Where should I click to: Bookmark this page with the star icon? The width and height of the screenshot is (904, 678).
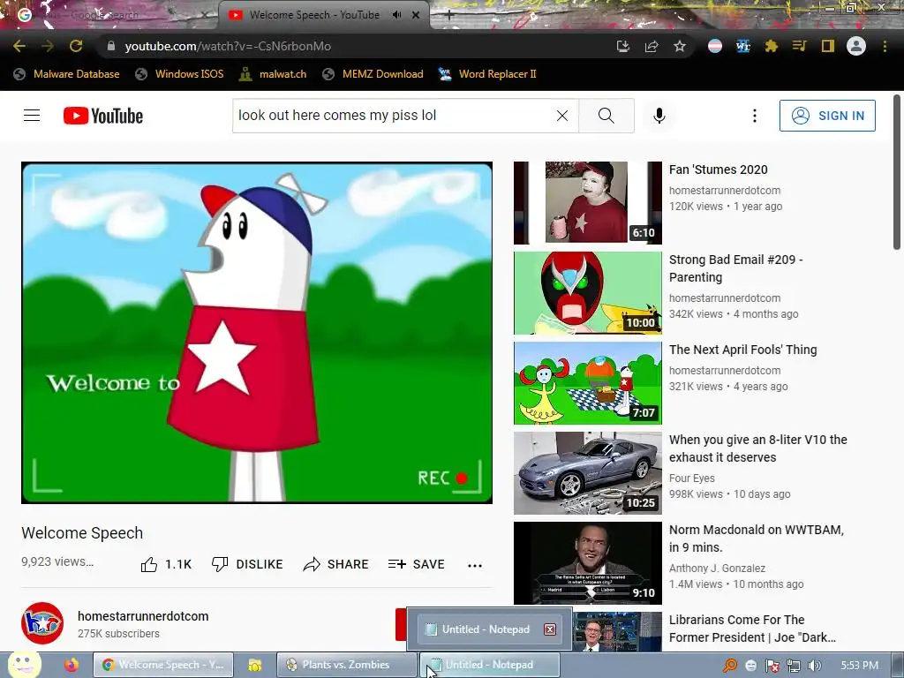point(680,46)
